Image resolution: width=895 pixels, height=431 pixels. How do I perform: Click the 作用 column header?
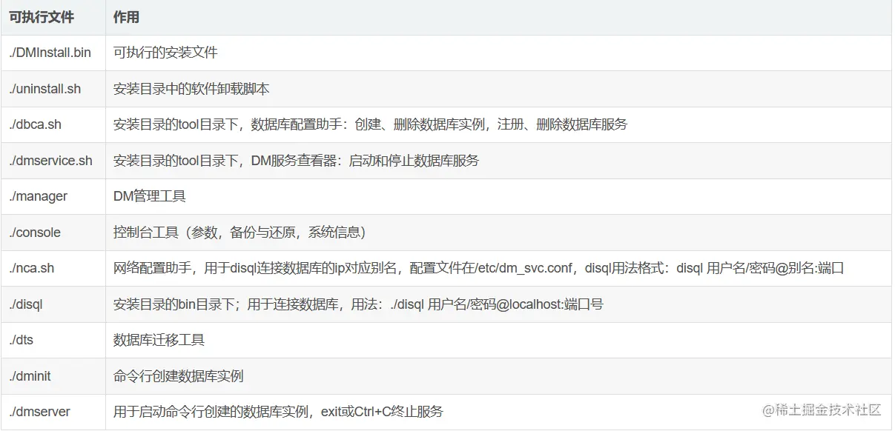tap(126, 17)
